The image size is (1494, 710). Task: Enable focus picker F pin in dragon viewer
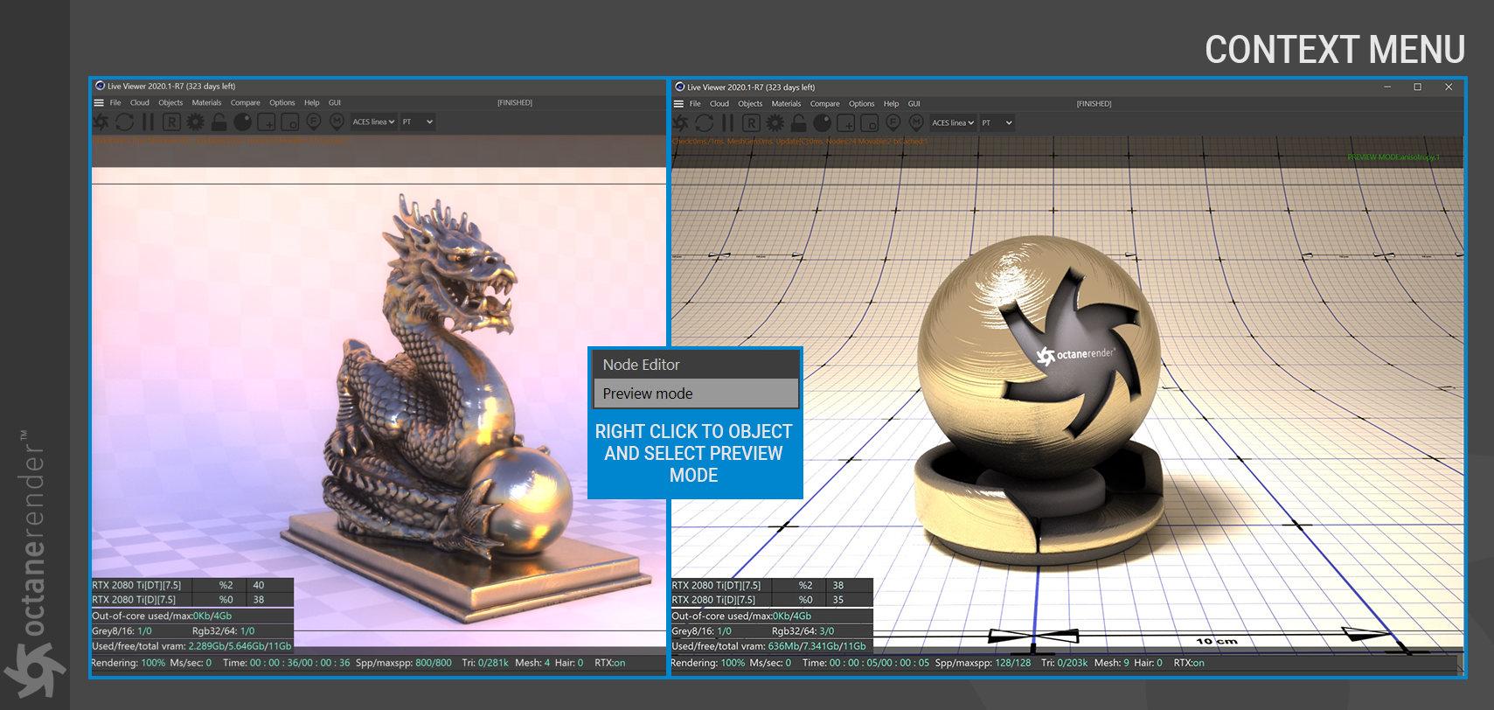pyautogui.click(x=313, y=122)
